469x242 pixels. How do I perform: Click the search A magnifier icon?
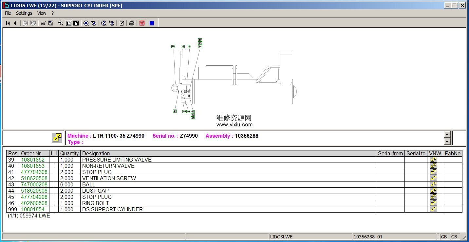pyautogui.click(x=86, y=23)
